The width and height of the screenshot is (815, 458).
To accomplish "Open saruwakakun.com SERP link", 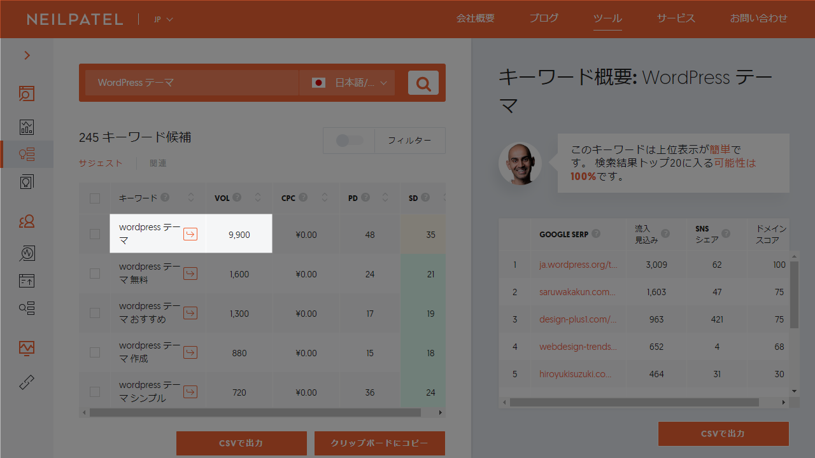I will pos(578,292).
